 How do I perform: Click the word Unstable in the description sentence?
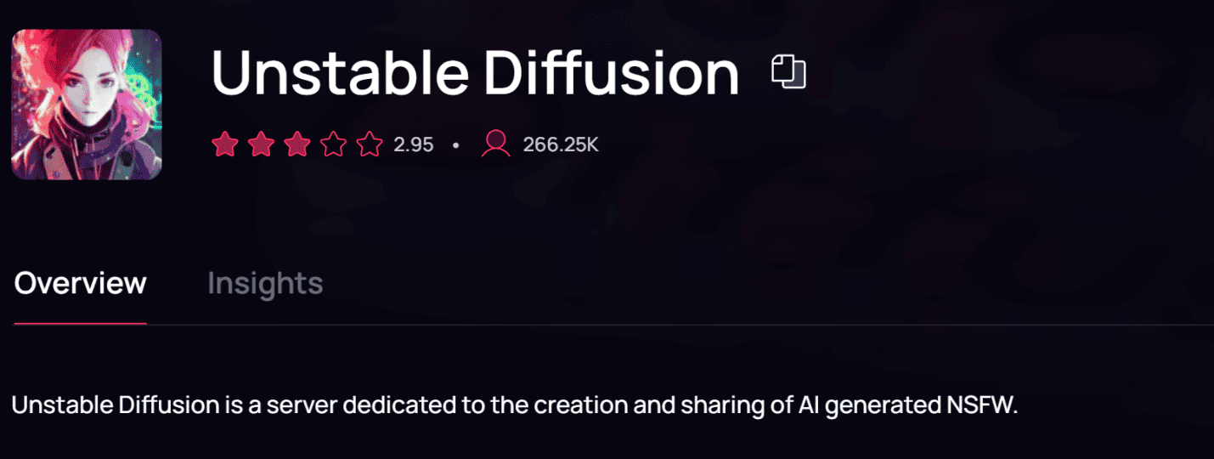tap(59, 405)
